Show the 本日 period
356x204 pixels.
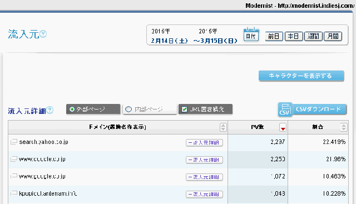[294, 36]
